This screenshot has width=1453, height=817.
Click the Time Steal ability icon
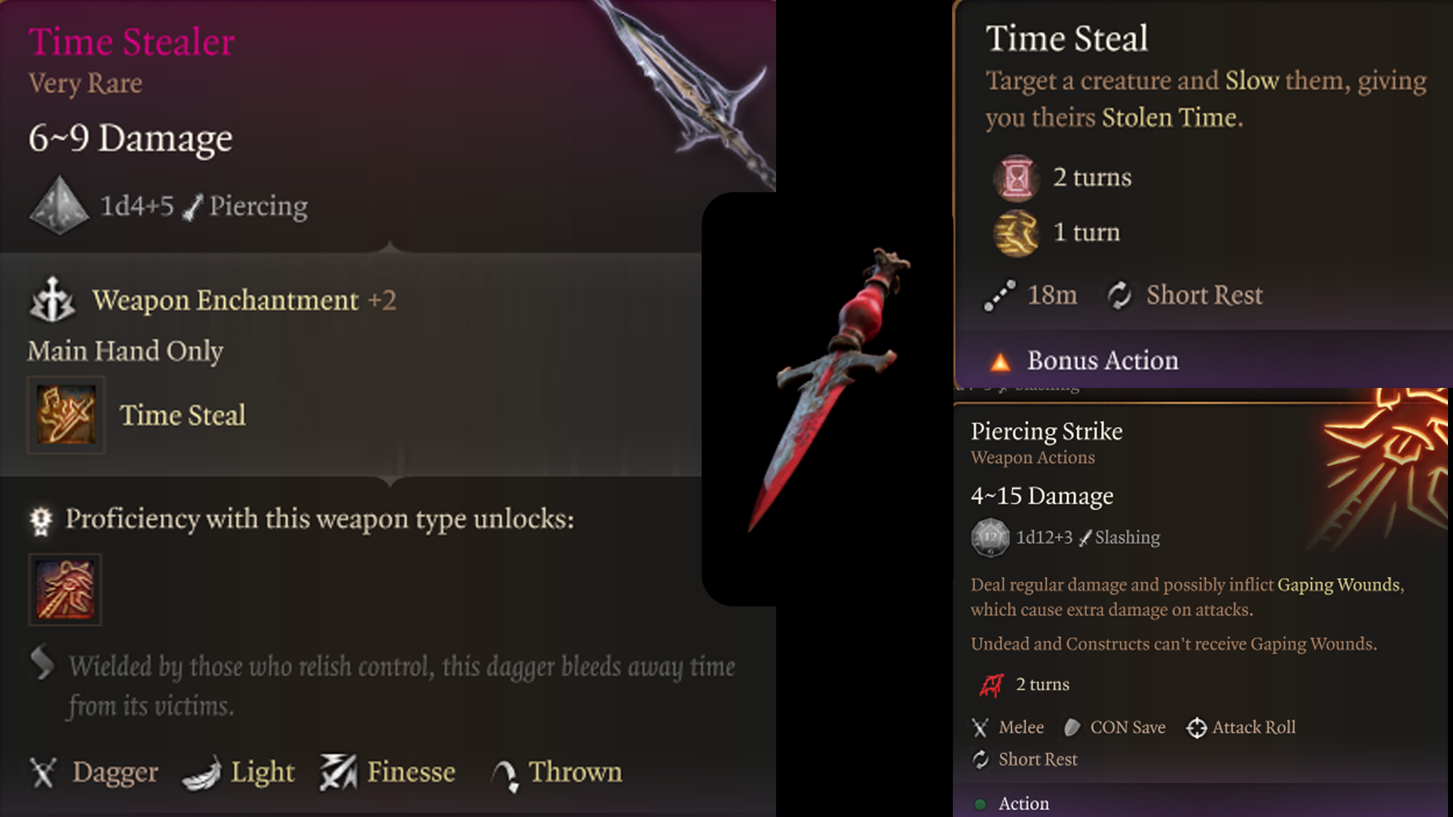pyautogui.click(x=66, y=415)
